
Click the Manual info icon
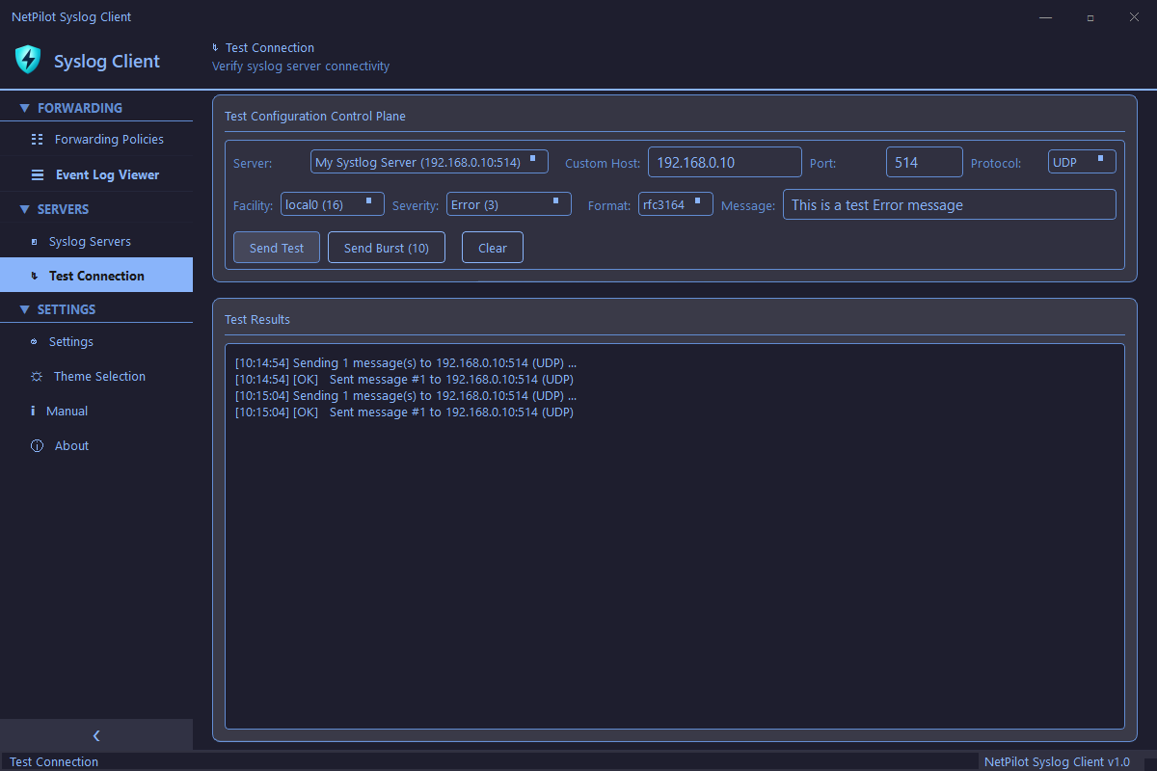pyautogui.click(x=35, y=412)
